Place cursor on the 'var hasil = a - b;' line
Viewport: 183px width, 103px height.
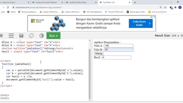coord(19,76)
